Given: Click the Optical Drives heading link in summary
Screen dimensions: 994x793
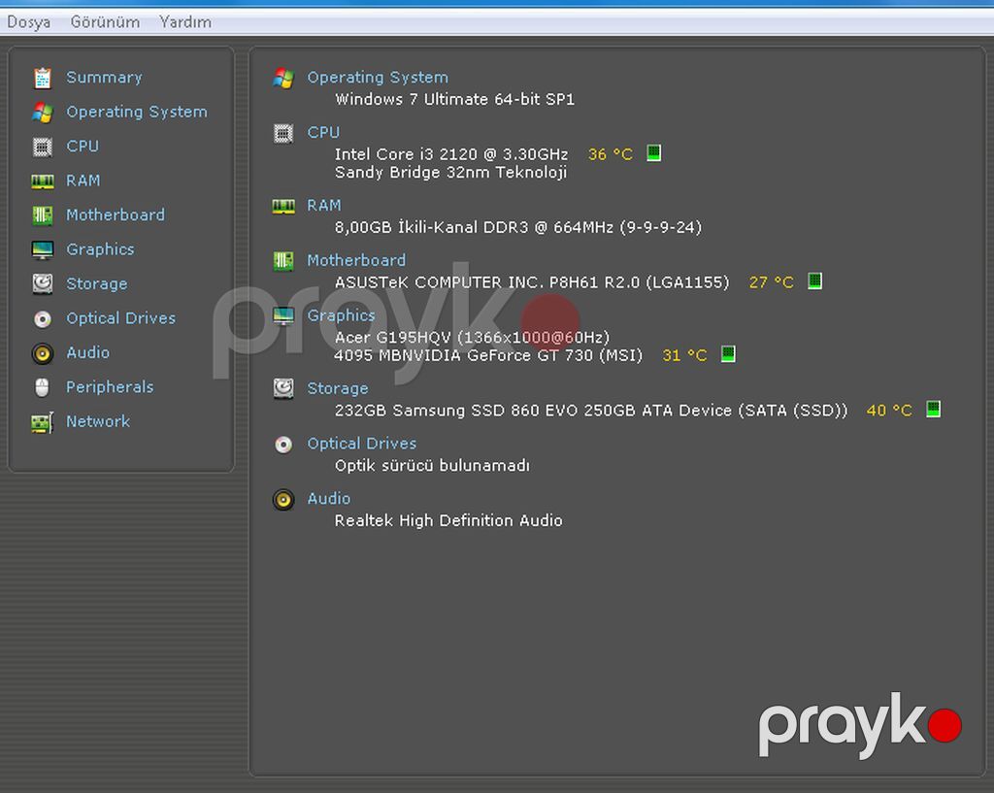Looking at the screenshot, I should [361, 444].
